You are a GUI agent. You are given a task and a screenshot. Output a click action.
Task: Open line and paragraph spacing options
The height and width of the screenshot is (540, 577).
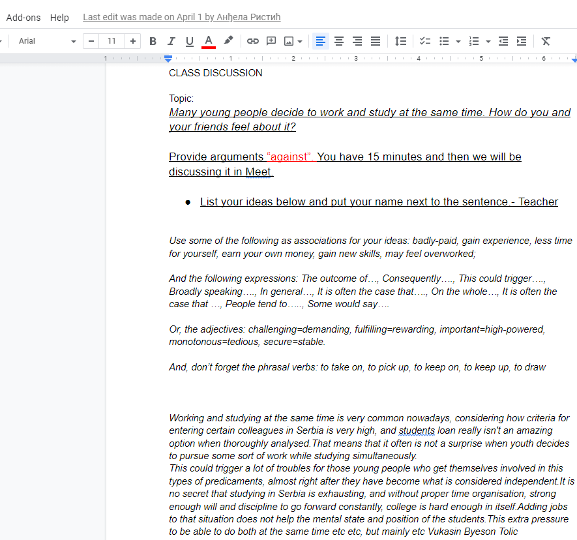400,41
